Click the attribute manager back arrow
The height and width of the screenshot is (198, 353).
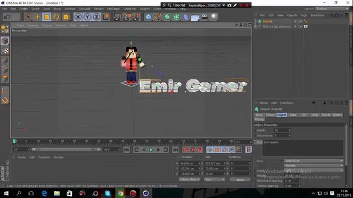point(313,103)
